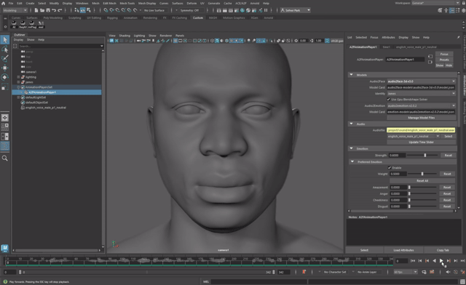Click the RegAll shelf icon

pos(23,24)
